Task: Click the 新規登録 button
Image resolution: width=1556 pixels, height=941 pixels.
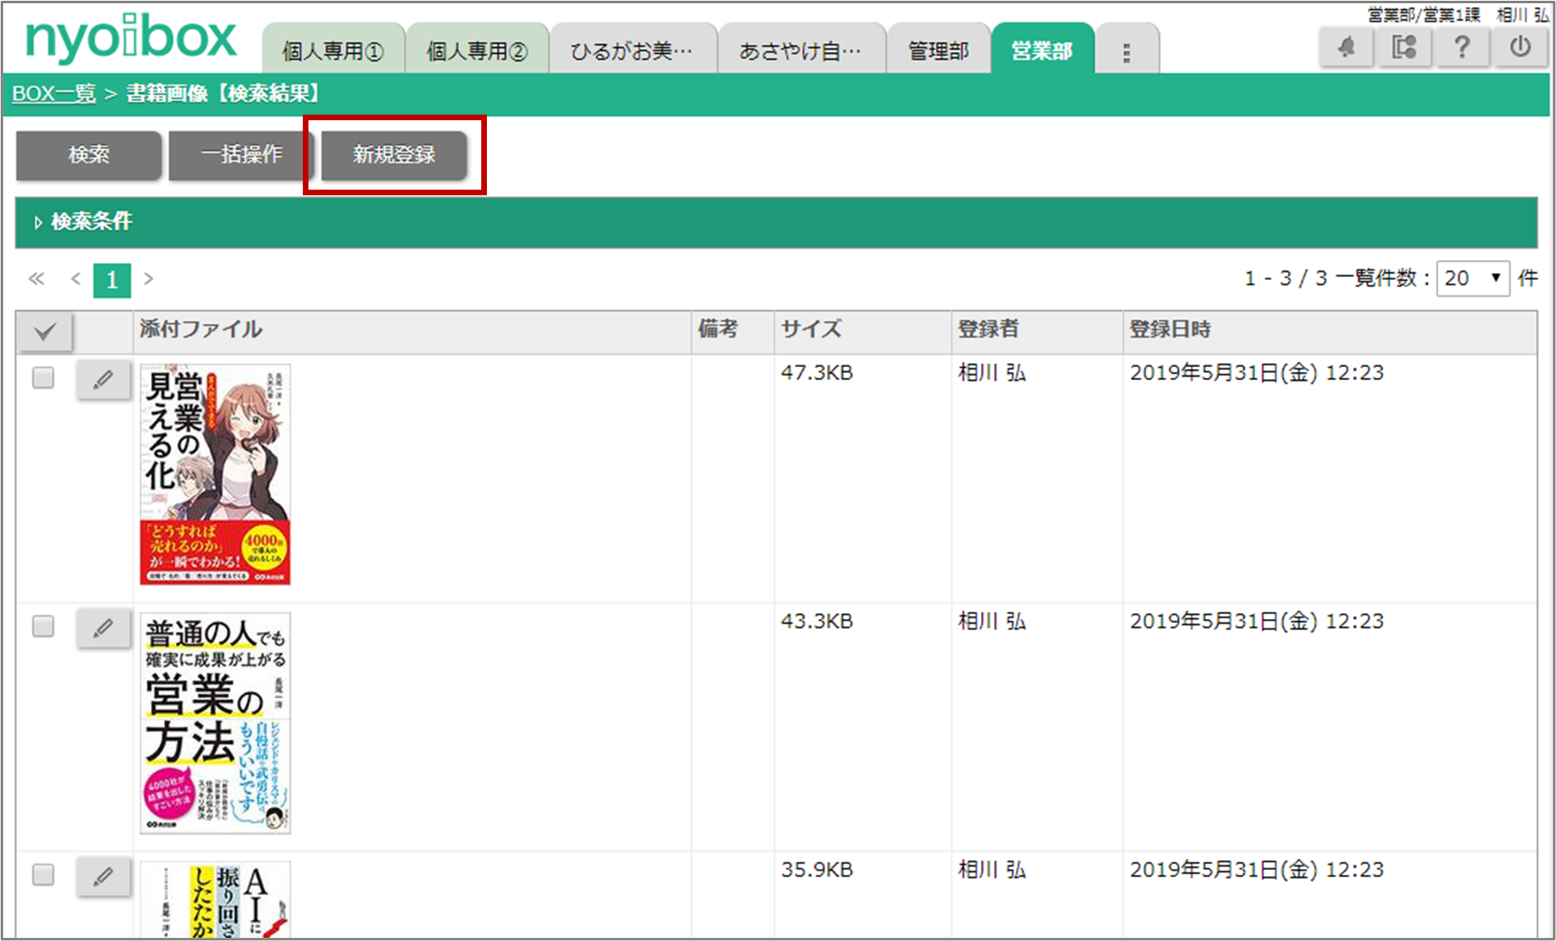Action: 394,154
